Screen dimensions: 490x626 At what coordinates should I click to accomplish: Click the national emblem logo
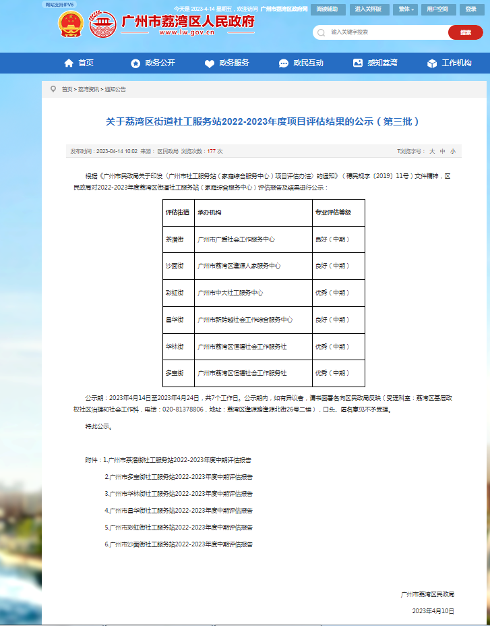coord(71,24)
